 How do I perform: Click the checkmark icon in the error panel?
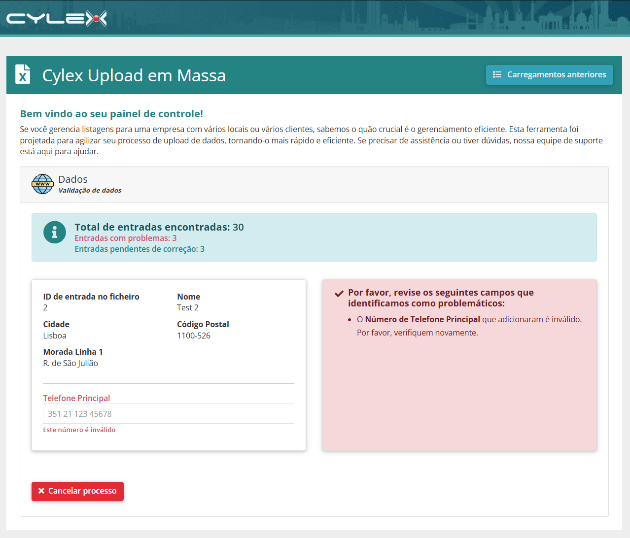(x=339, y=294)
